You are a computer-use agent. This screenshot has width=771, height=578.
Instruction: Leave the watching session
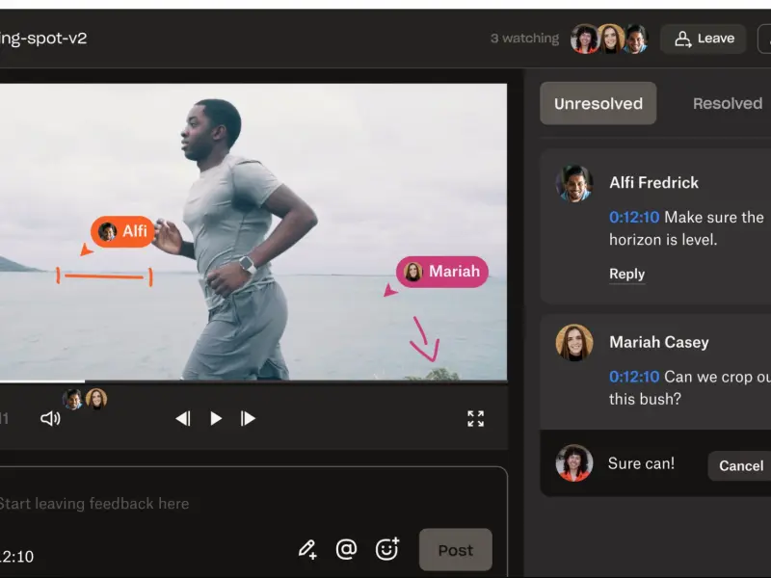point(704,39)
